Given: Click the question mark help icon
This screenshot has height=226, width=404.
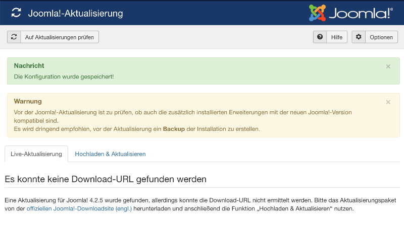Looking at the screenshot, I should tap(320, 37).
